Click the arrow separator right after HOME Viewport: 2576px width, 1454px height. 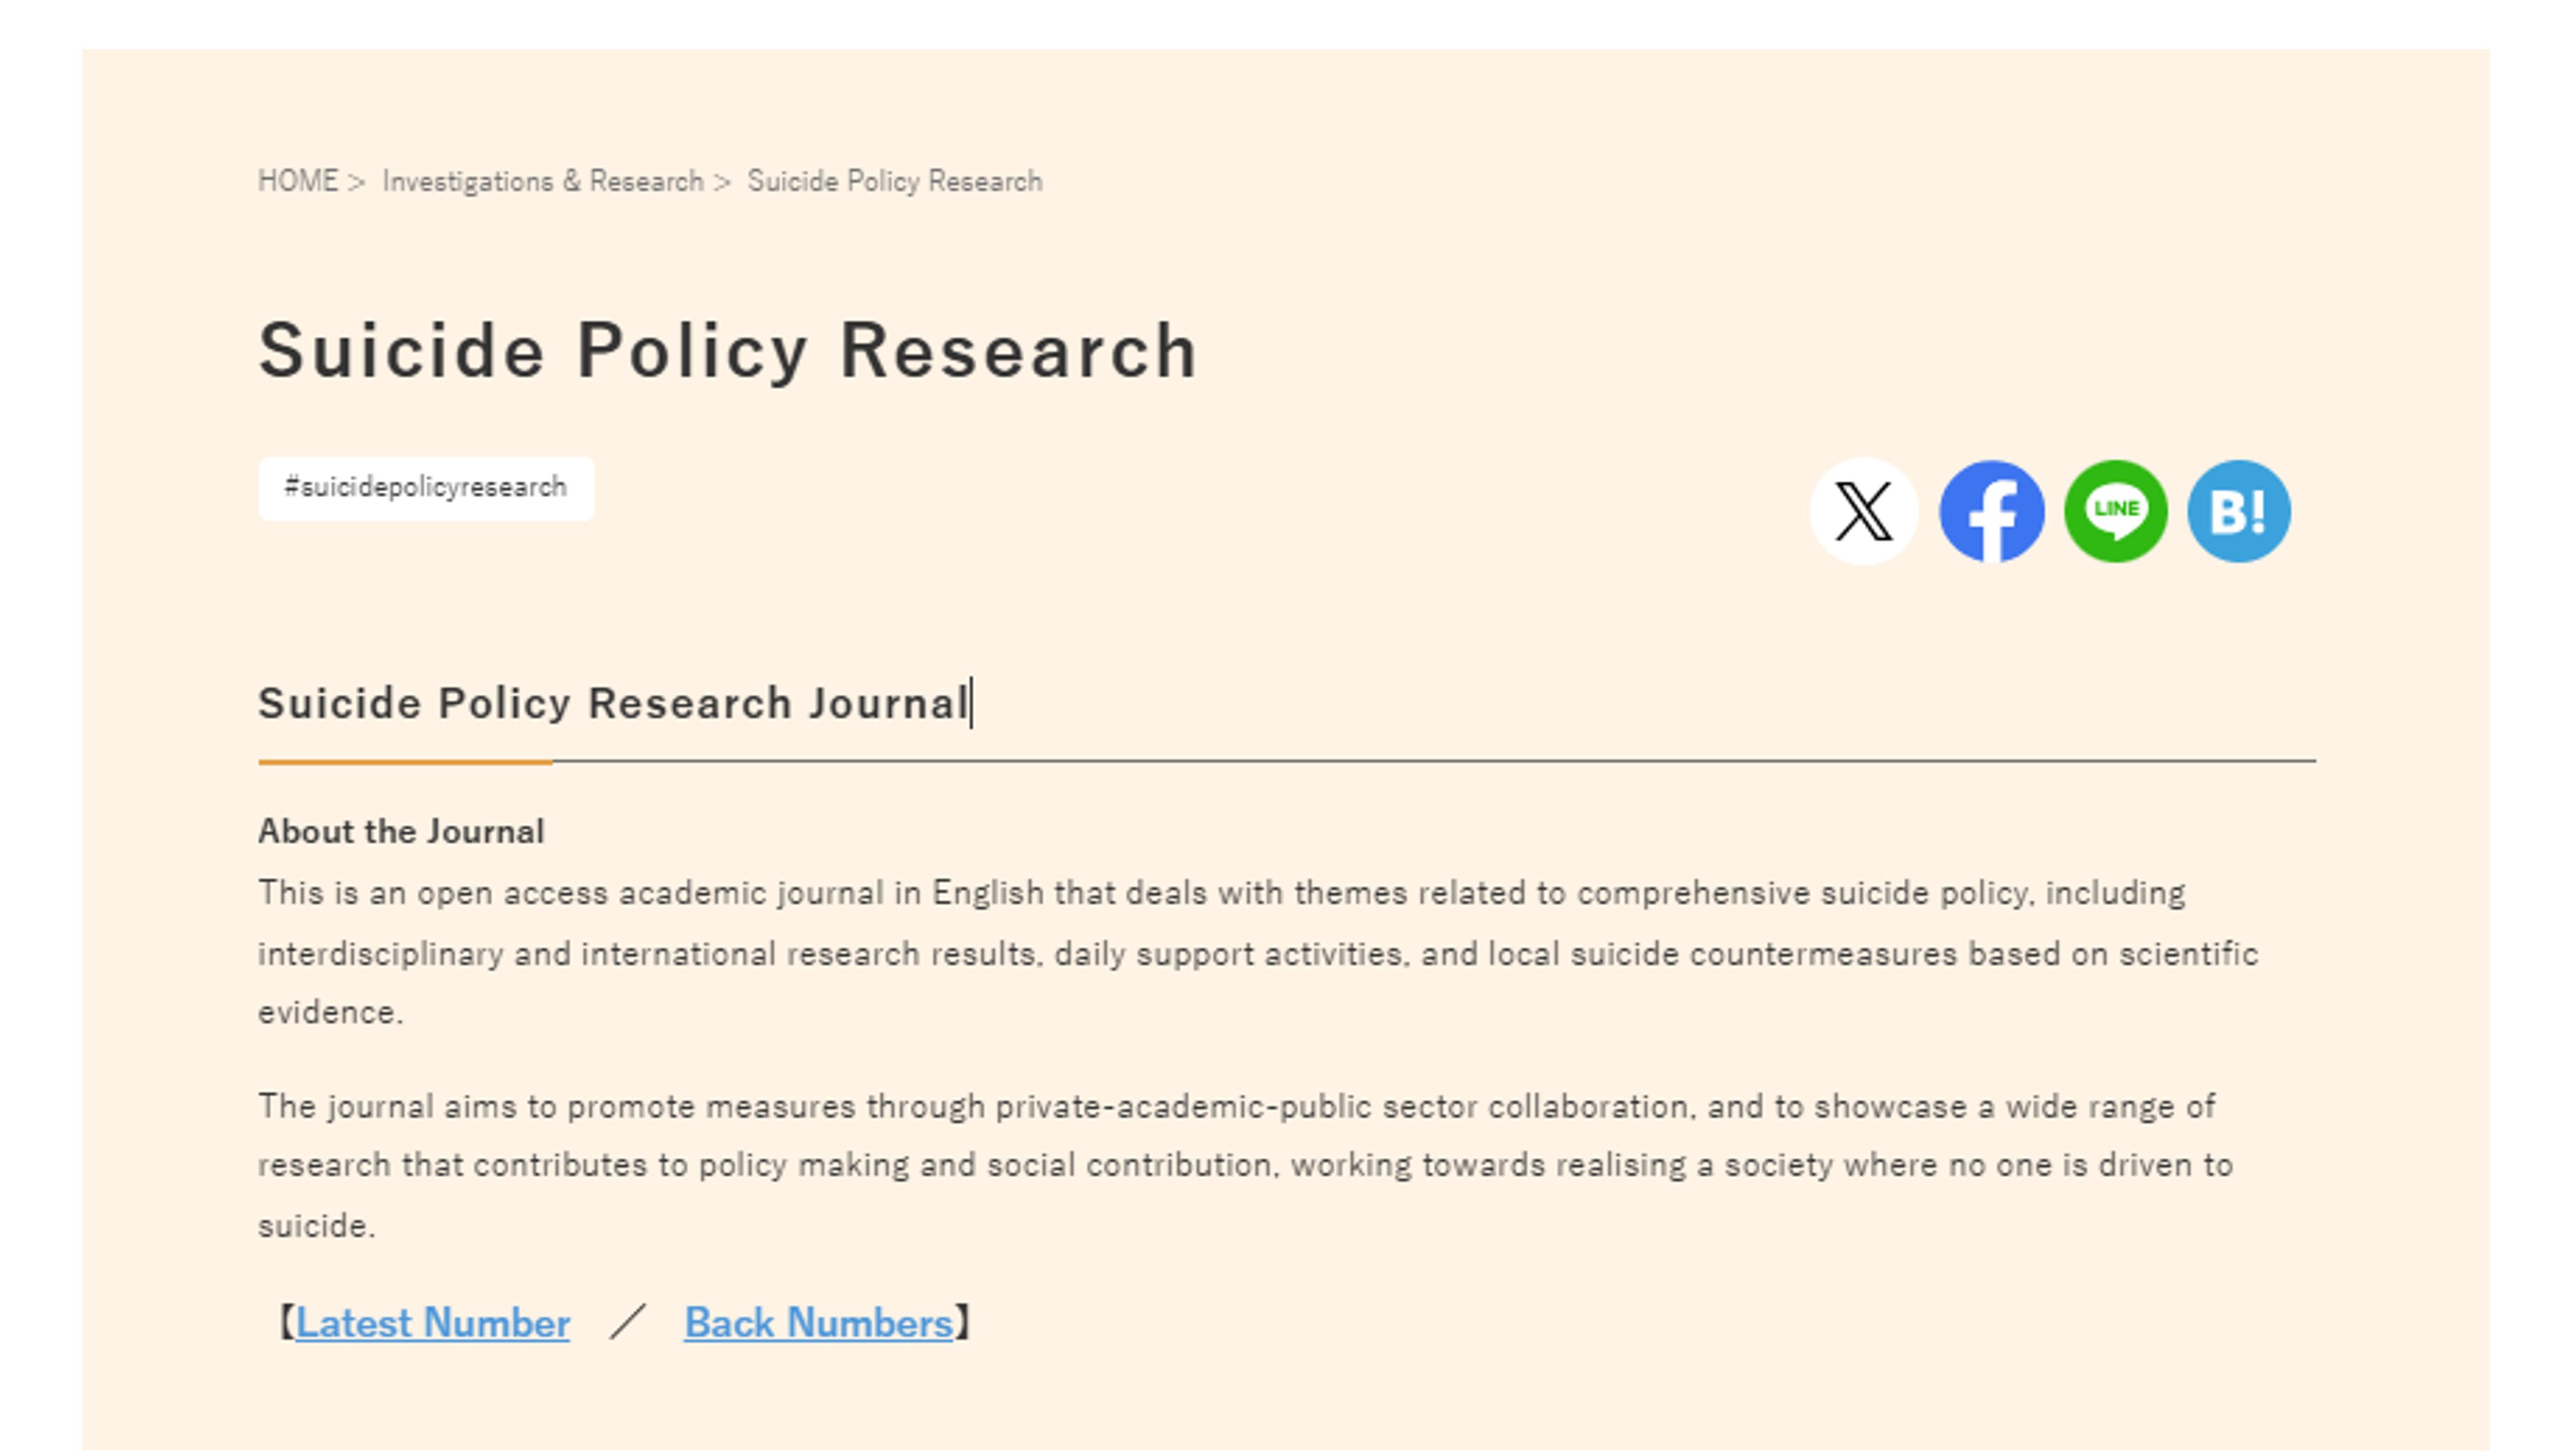357,182
